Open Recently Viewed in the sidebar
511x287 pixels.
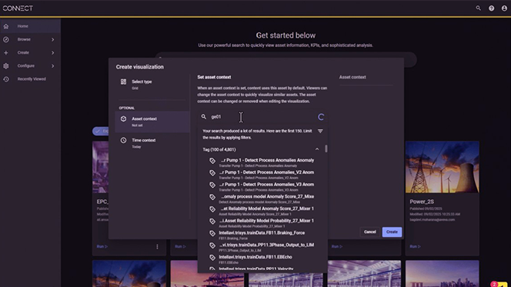[x=30, y=78]
